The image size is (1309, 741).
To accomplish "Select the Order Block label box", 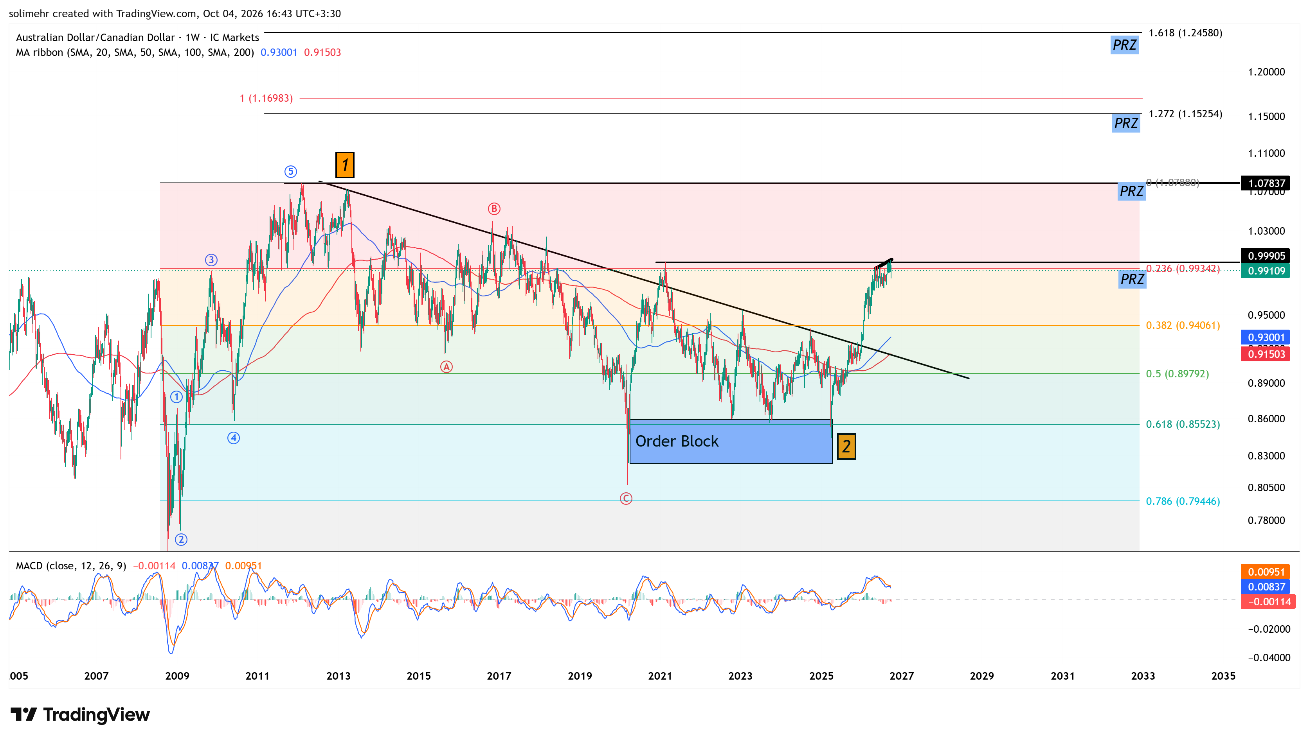I will pyautogui.click(x=730, y=441).
